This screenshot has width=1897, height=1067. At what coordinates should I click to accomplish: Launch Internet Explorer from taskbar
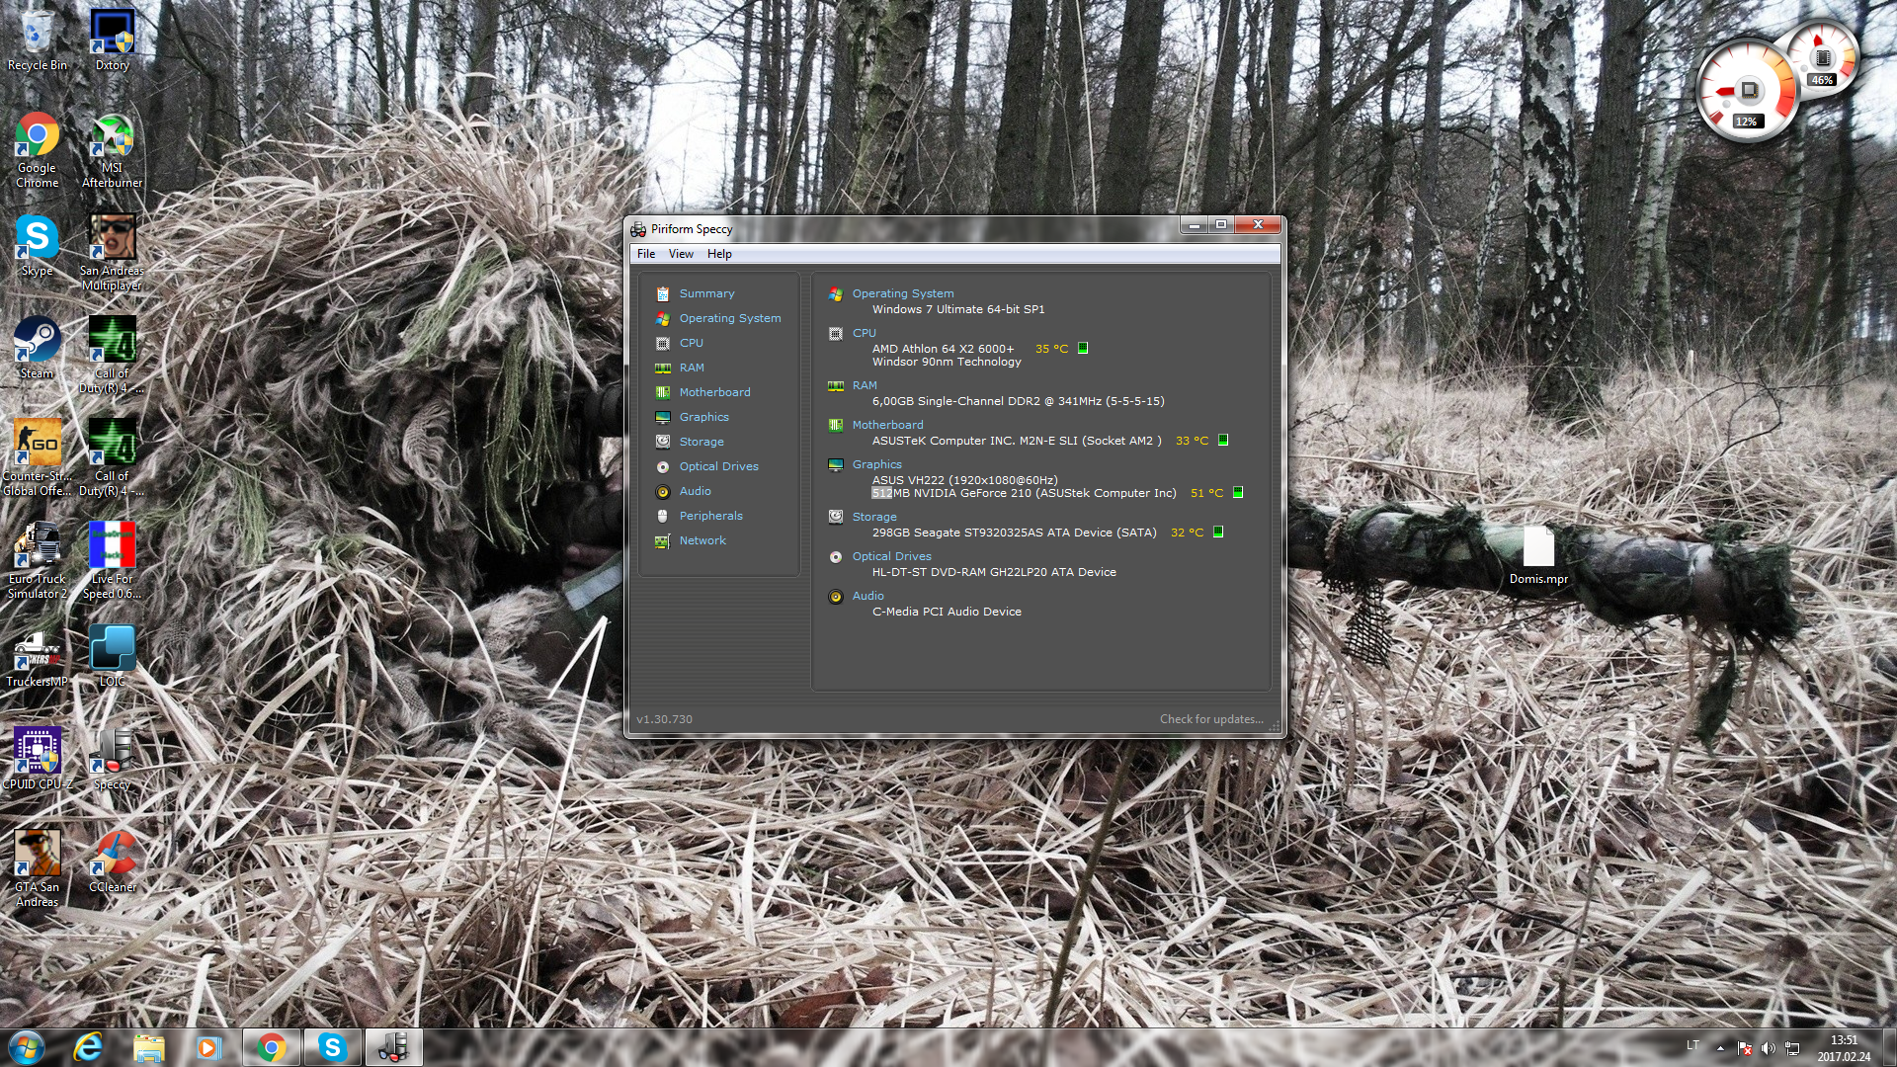[x=88, y=1047]
